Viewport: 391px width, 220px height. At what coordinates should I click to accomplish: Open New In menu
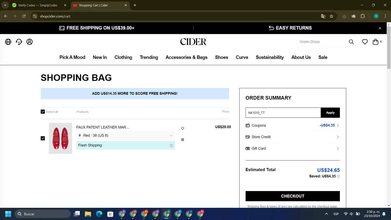100,57
